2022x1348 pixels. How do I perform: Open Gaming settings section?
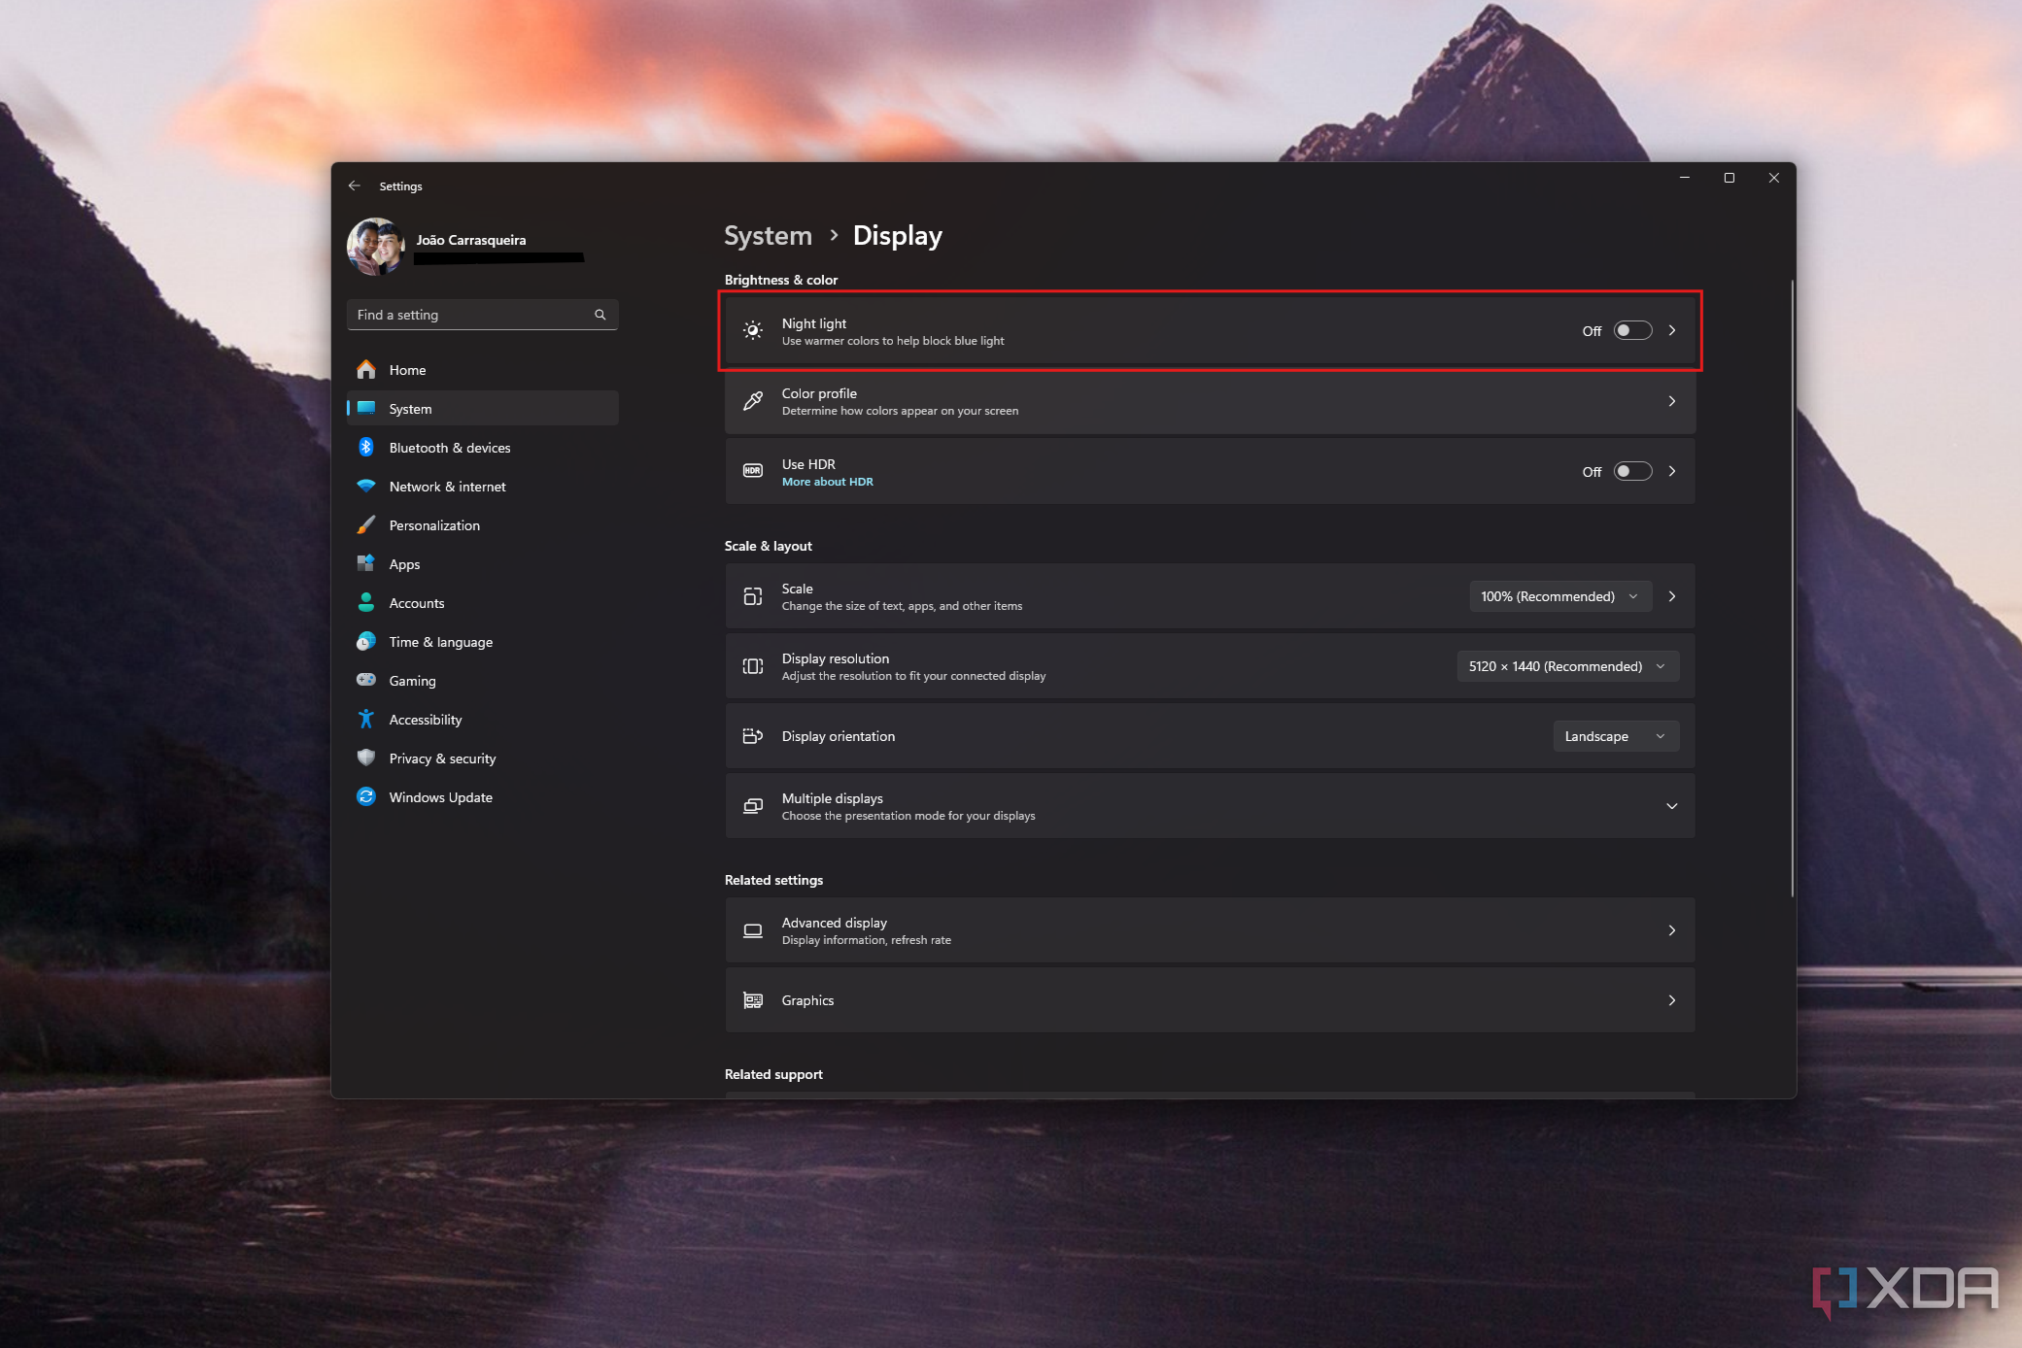pos(412,680)
